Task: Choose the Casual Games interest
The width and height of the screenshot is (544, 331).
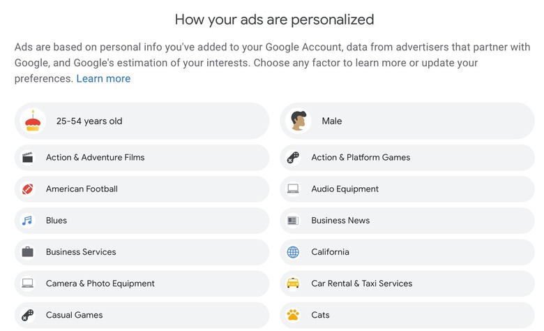Action: [x=142, y=315]
